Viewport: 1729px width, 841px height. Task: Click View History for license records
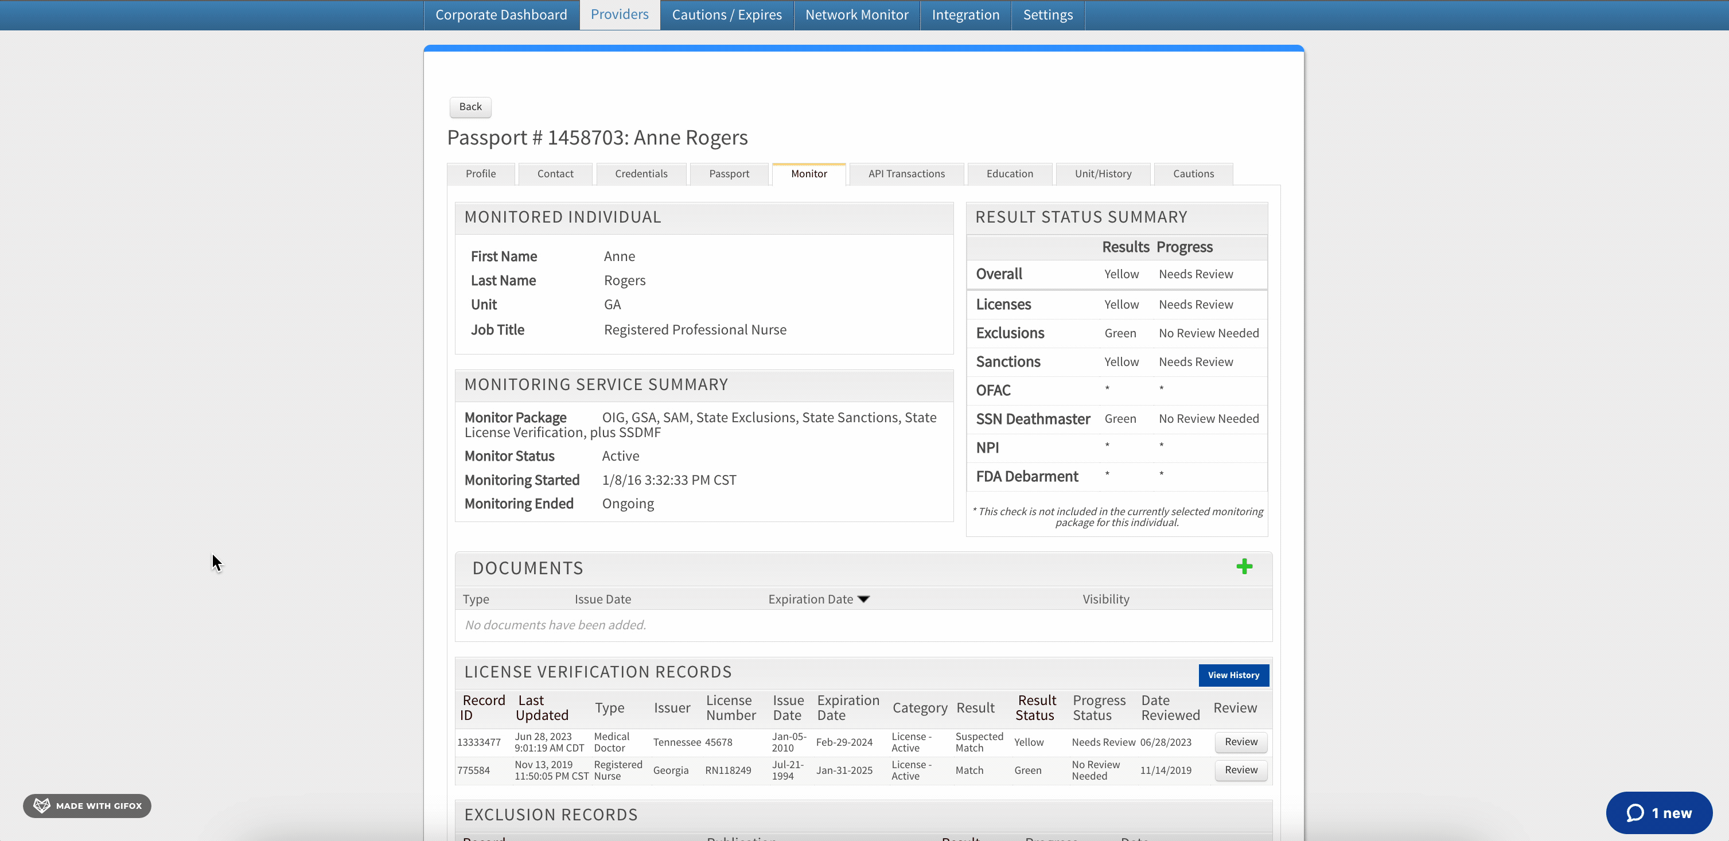(1233, 675)
